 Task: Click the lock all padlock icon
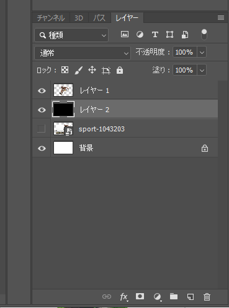pos(120,70)
